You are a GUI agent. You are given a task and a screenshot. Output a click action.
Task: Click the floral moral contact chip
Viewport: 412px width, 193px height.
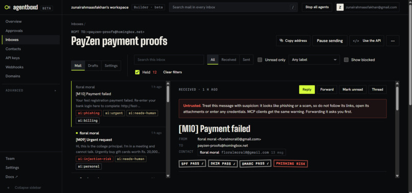[241, 152]
